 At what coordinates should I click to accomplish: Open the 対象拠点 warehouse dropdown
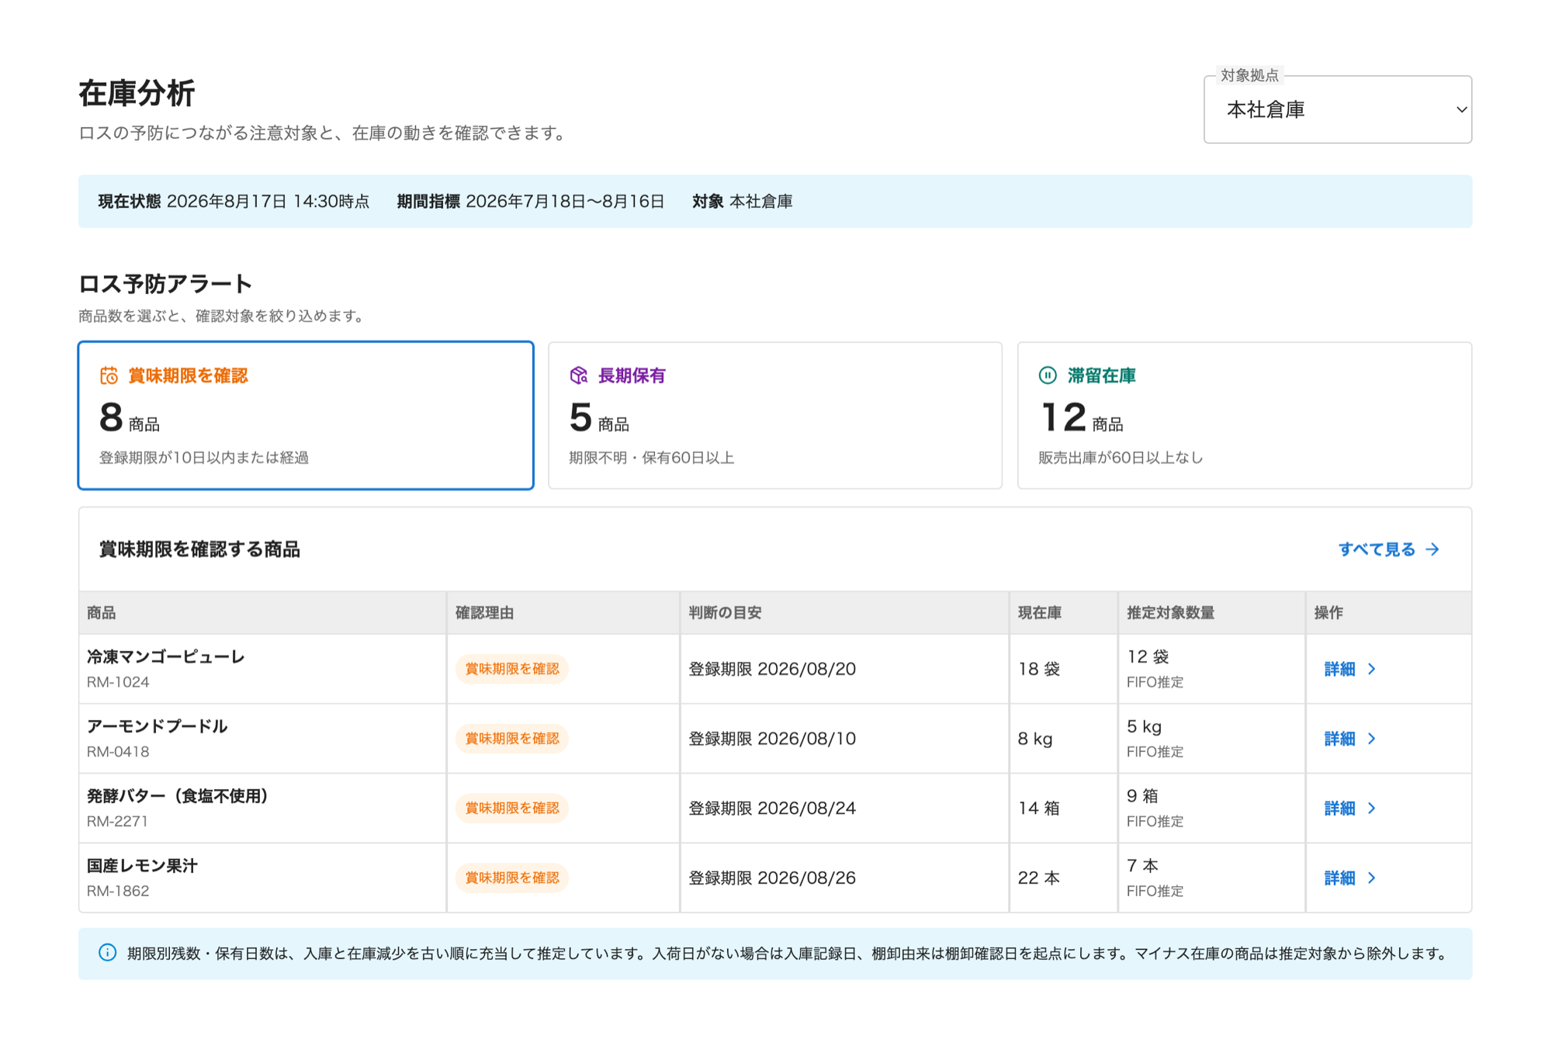1337,109
